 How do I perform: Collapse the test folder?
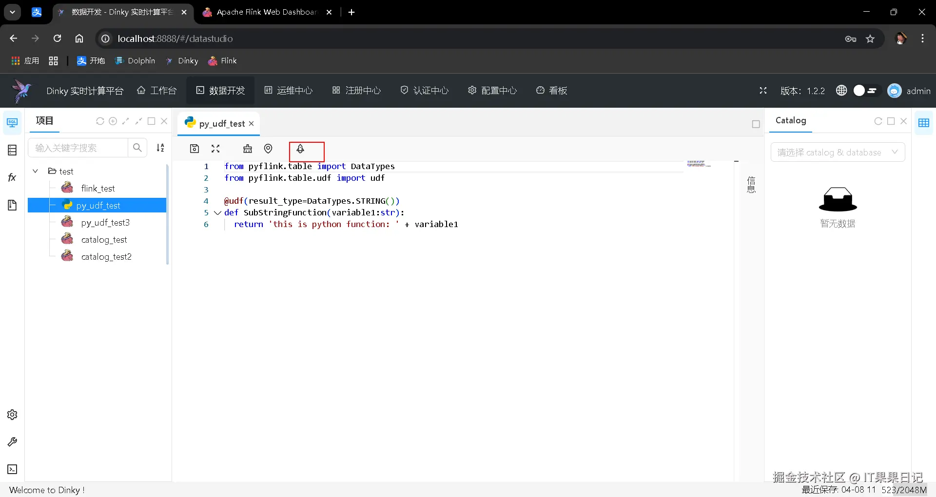[35, 171]
